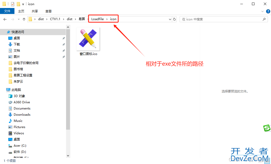Expand chevron after CTV1.1 breadcrumb
Screen dimensions: 271x164
(x=64, y=19)
